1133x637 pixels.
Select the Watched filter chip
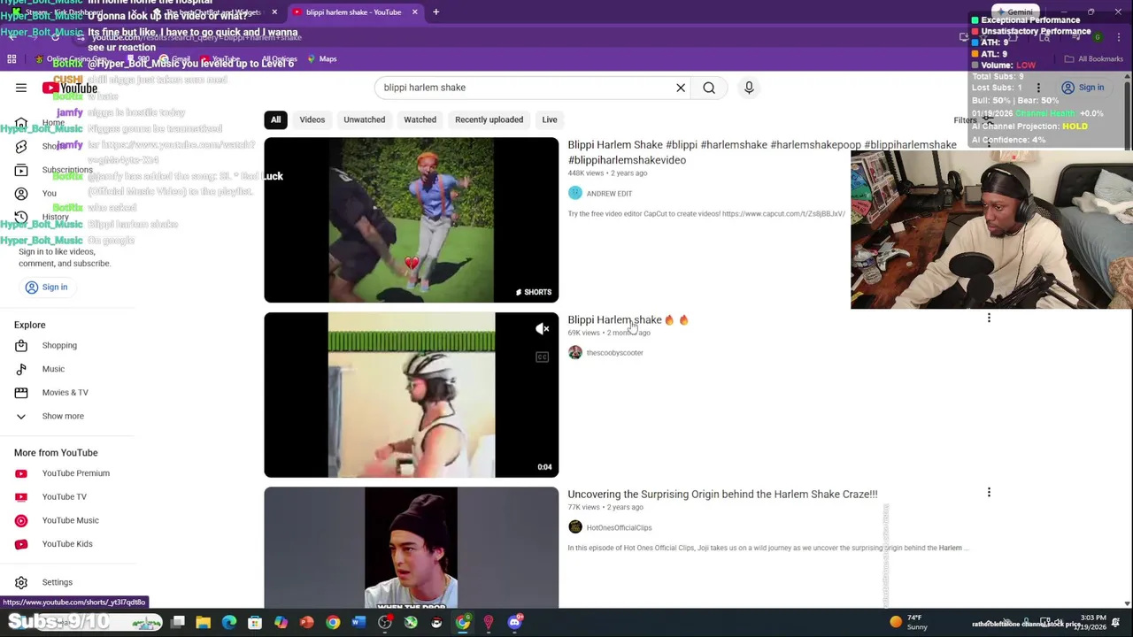(420, 119)
